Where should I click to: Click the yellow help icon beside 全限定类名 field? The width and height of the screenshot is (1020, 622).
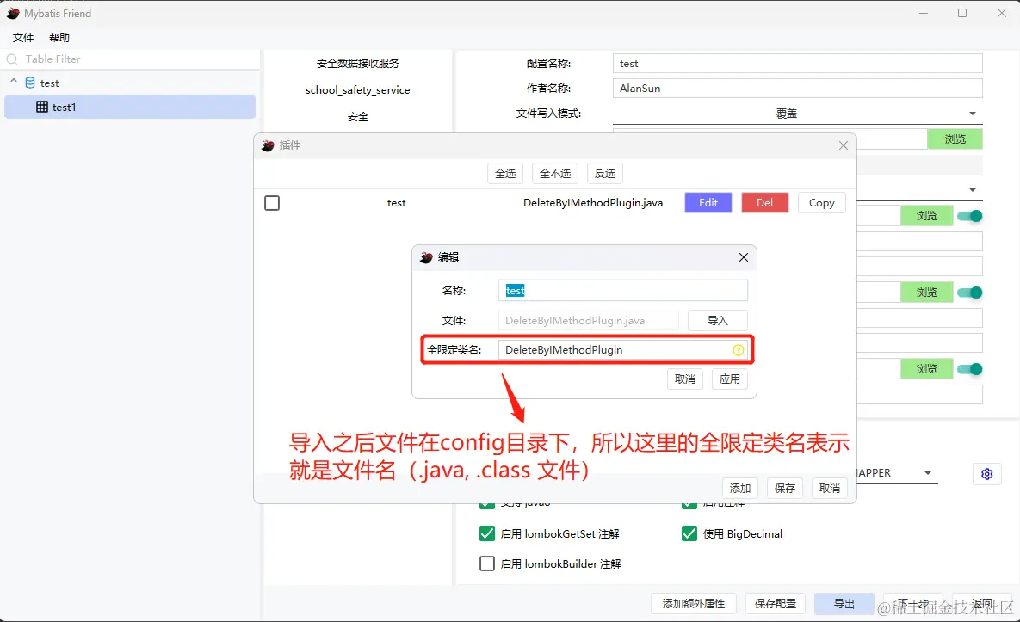pyautogui.click(x=738, y=349)
